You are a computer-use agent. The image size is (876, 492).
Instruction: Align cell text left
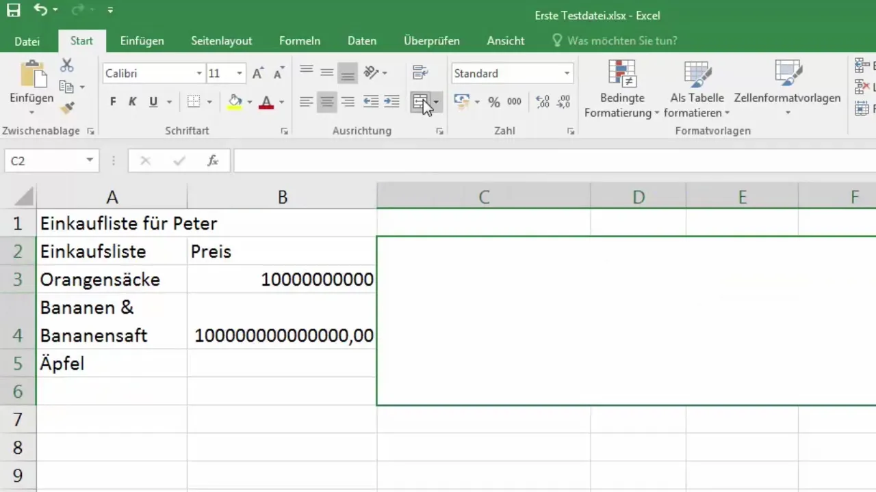click(307, 102)
